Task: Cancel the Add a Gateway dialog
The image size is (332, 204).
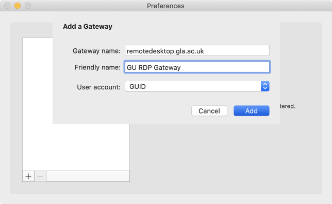Action: tap(209, 111)
